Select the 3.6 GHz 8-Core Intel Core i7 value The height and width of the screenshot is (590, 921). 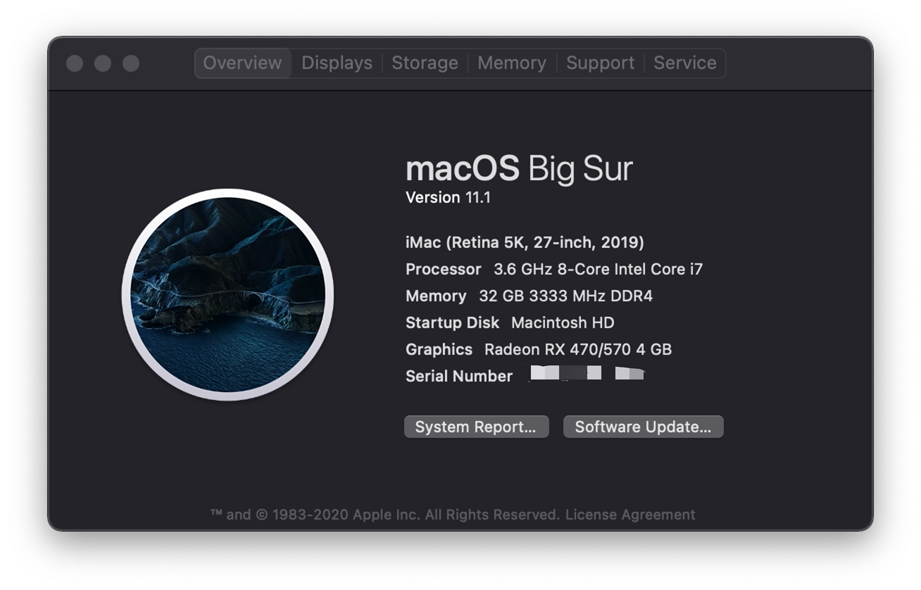[598, 270]
